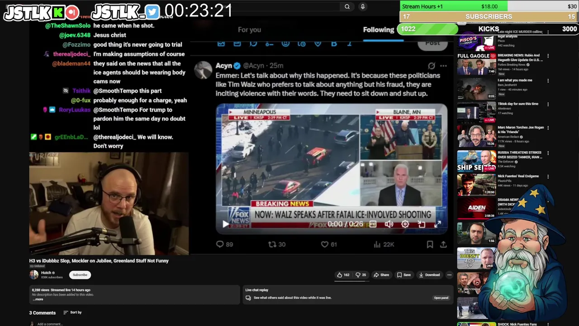Click the YouTube Download button
The width and height of the screenshot is (579, 326).
429,275
